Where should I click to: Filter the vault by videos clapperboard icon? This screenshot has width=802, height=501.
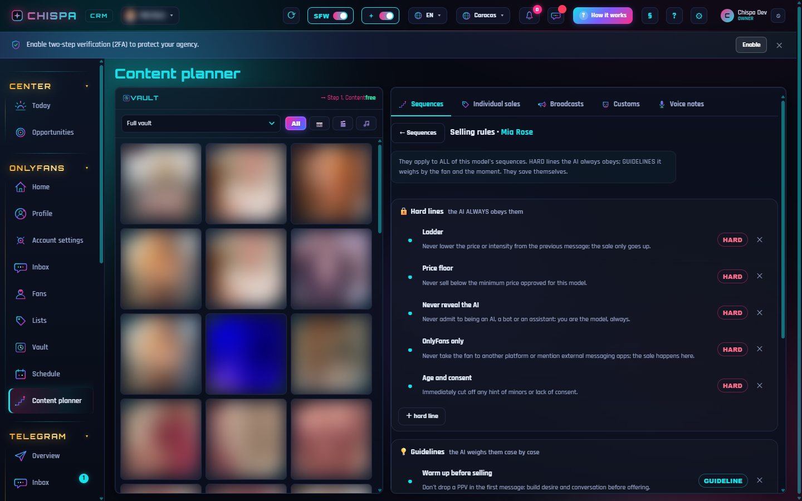pos(343,124)
